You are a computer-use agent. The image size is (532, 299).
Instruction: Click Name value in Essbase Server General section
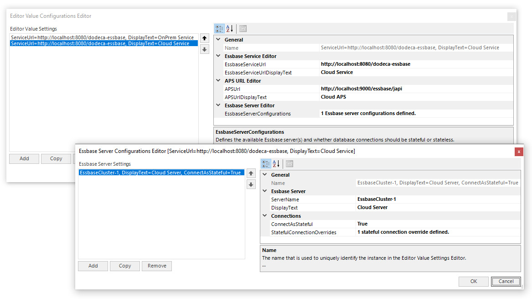438,183
